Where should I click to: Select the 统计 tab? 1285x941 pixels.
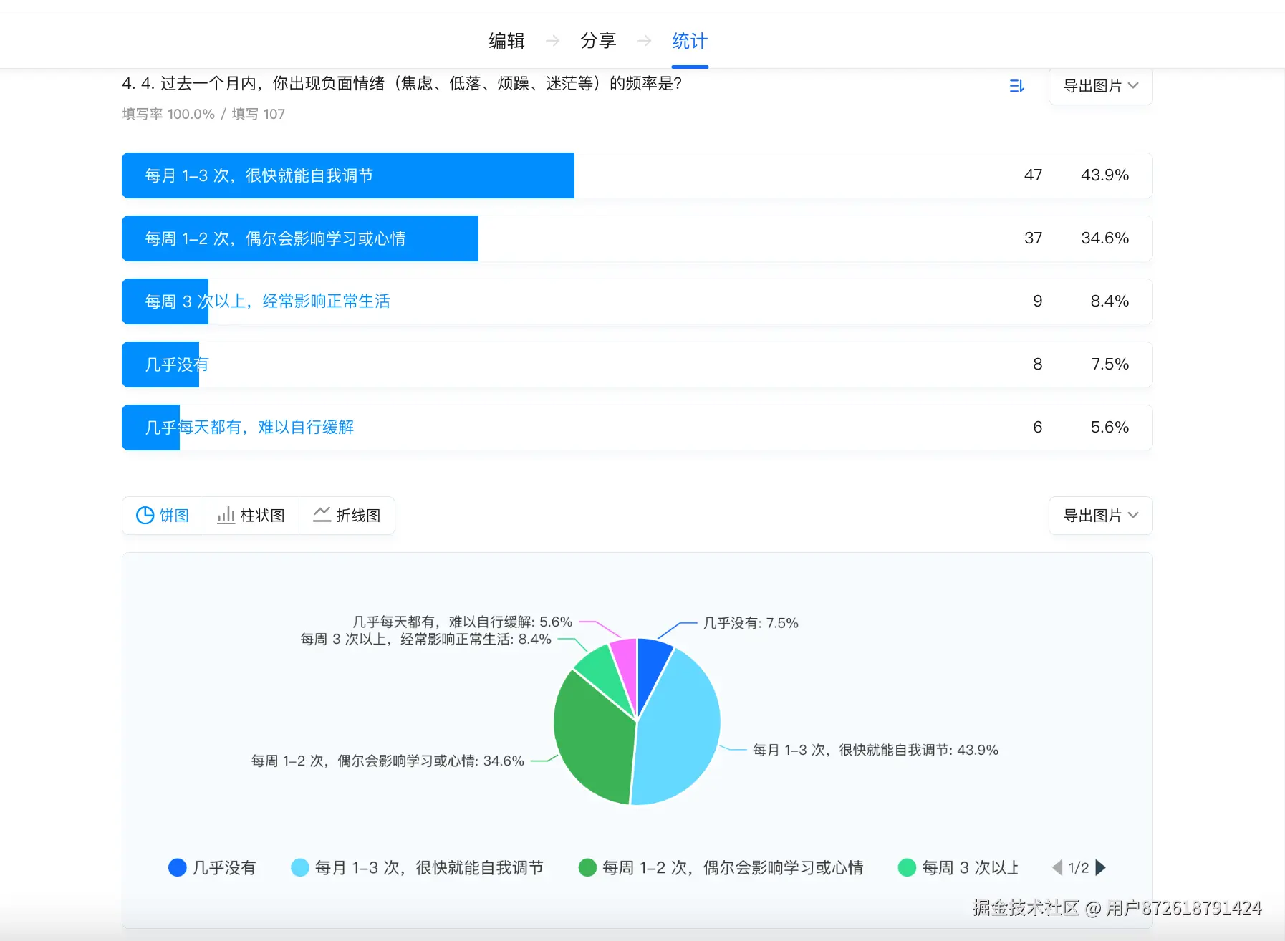point(690,41)
